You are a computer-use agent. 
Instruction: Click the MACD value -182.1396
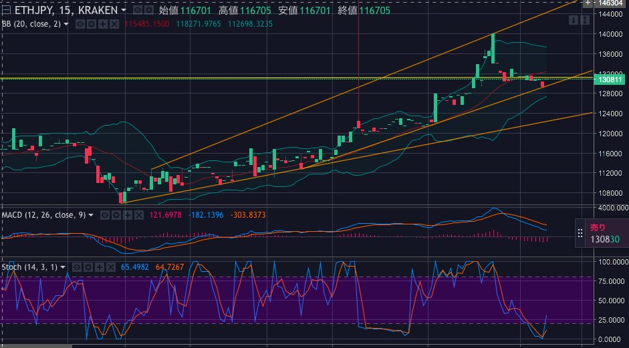pyautogui.click(x=207, y=215)
